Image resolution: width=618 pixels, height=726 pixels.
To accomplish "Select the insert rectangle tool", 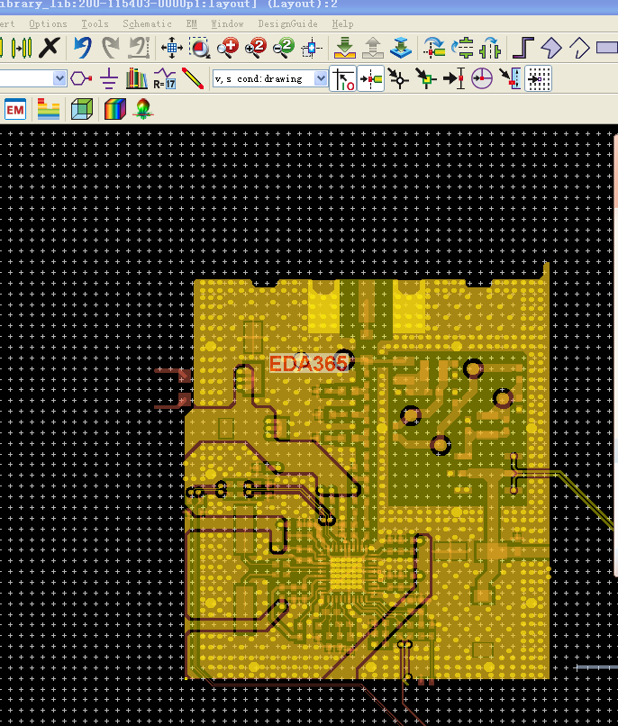I will point(607,48).
